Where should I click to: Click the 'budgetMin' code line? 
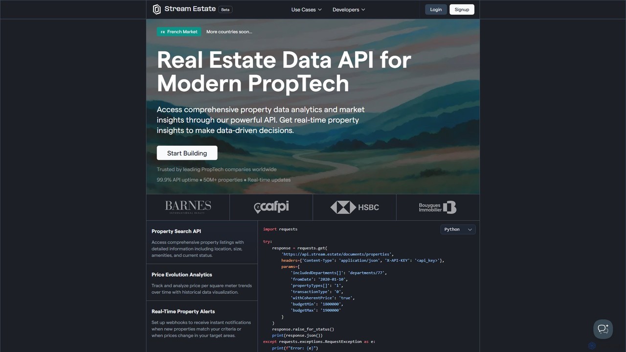[317, 304]
